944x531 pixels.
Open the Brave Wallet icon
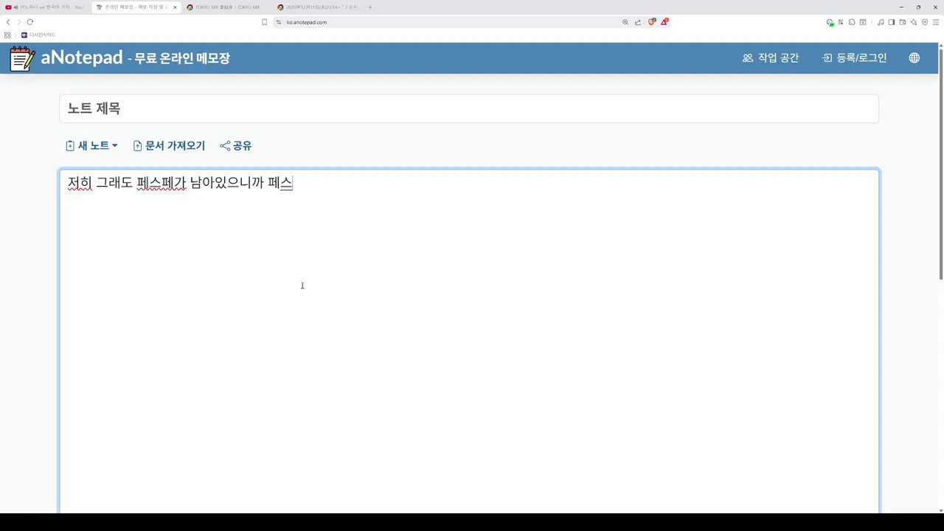coord(903,22)
